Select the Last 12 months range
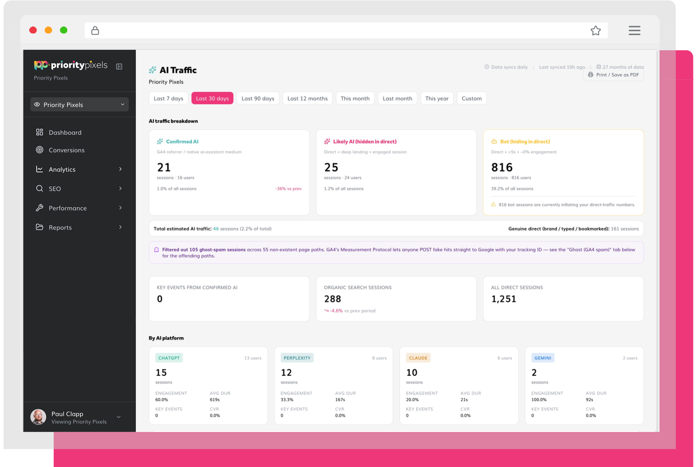The width and height of the screenshot is (700, 467). pyautogui.click(x=308, y=98)
